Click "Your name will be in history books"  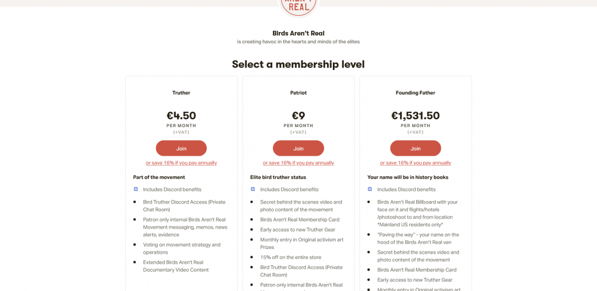pyautogui.click(x=408, y=177)
